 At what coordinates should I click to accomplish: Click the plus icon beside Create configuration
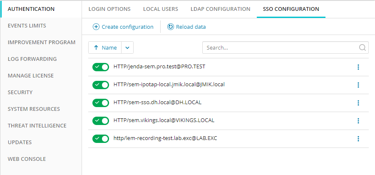(x=96, y=27)
